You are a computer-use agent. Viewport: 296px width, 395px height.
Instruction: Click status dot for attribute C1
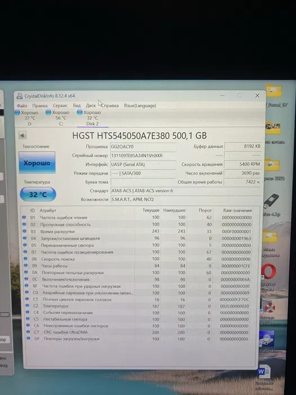tap(27, 299)
